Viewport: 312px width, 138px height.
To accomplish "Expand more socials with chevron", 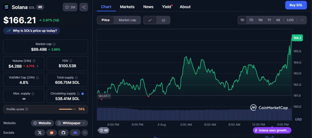I will [85, 133].
